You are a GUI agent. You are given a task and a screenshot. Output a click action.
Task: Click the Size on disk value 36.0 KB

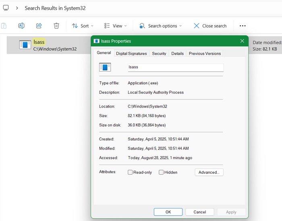pyautogui.click(x=147, y=125)
